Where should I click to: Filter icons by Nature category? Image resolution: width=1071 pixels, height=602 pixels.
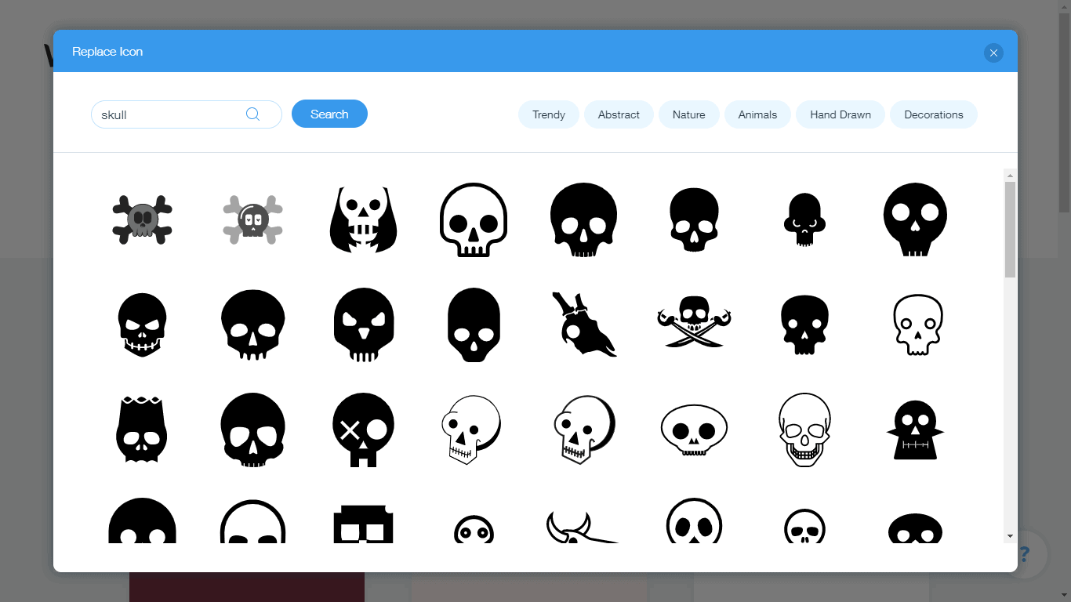click(689, 114)
